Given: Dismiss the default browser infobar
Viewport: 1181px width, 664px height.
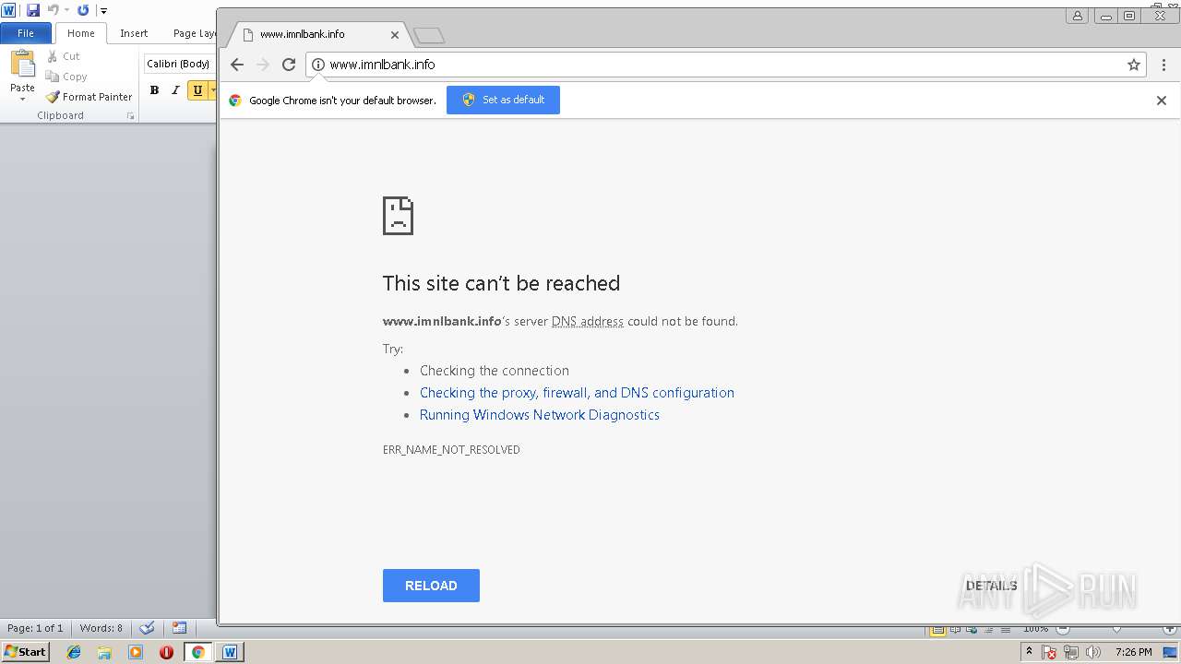Looking at the screenshot, I should point(1162,101).
